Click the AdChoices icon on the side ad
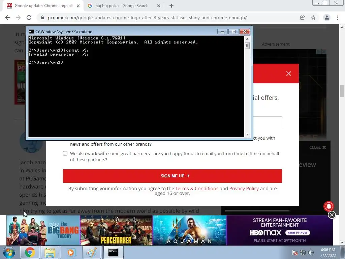345x259 pixels. click(318, 52)
